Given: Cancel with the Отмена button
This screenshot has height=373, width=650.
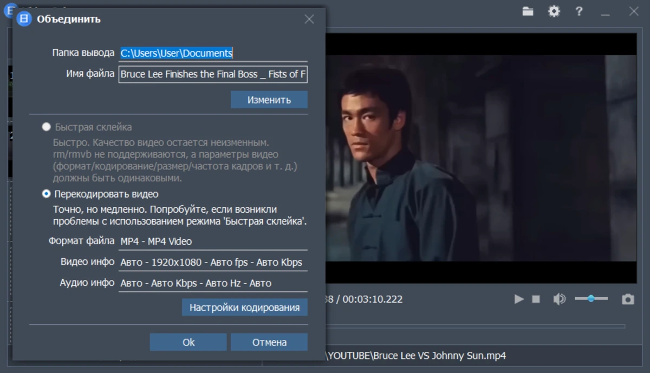Looking at the screenshot, I should tap(269, 342).
